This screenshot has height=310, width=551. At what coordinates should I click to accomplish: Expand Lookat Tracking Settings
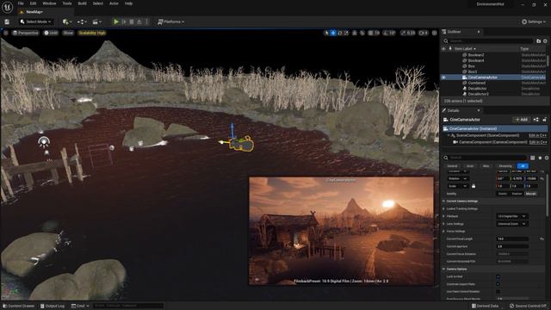pos(444,208)
